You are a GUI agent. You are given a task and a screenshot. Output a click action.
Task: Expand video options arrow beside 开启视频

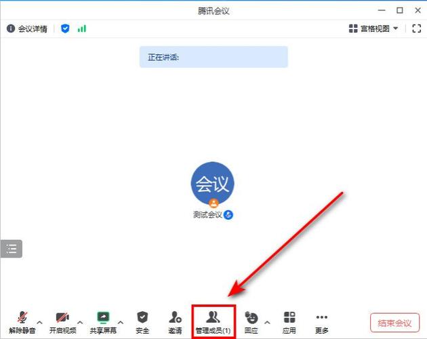click(80, 322)
